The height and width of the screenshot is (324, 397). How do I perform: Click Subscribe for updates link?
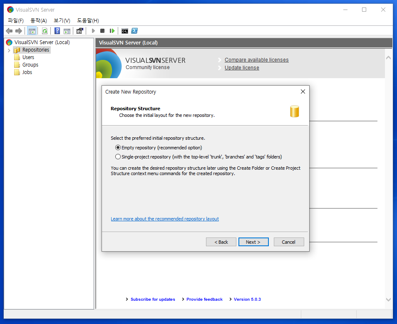(x=153, y=299)
